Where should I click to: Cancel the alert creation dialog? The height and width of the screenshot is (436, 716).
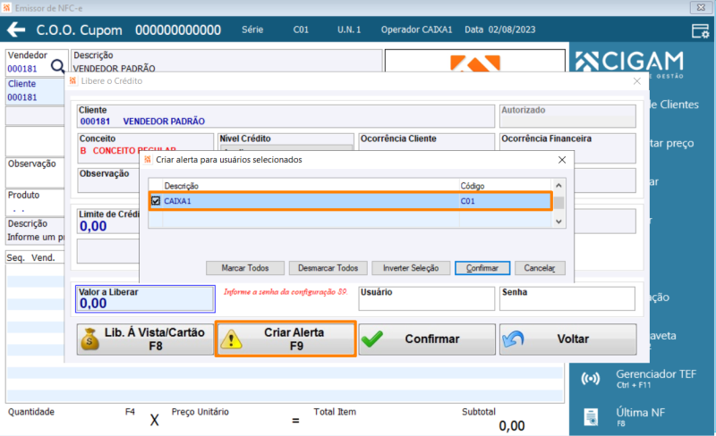click(540, 268)
